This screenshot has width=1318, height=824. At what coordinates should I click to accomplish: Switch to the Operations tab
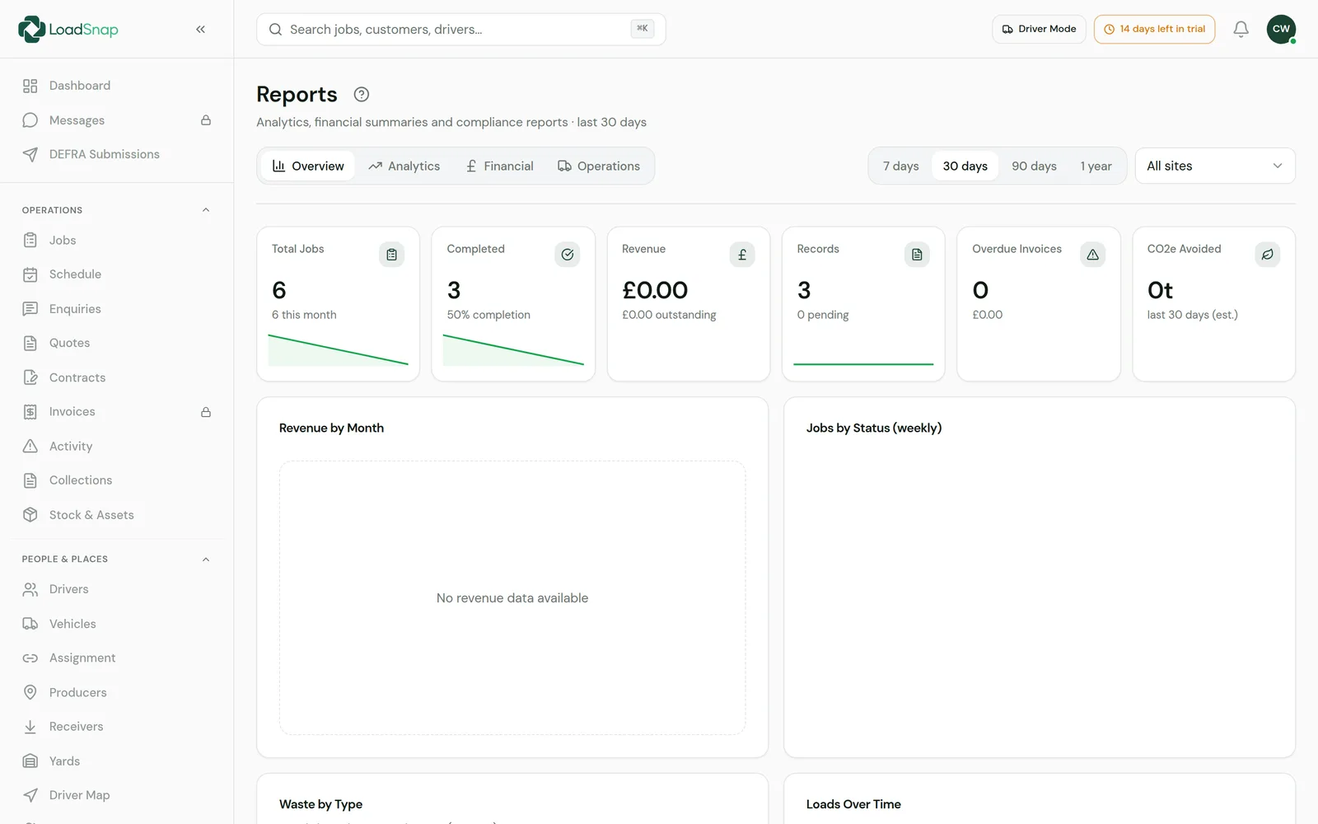click(599, 166)
